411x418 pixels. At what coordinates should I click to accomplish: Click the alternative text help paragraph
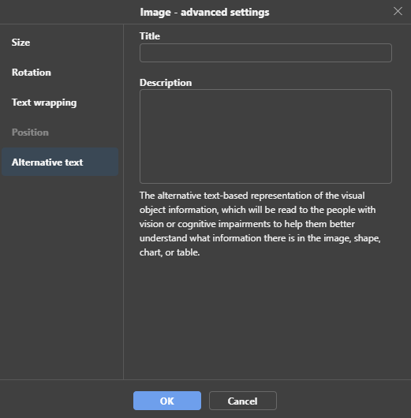pos(260,224)
